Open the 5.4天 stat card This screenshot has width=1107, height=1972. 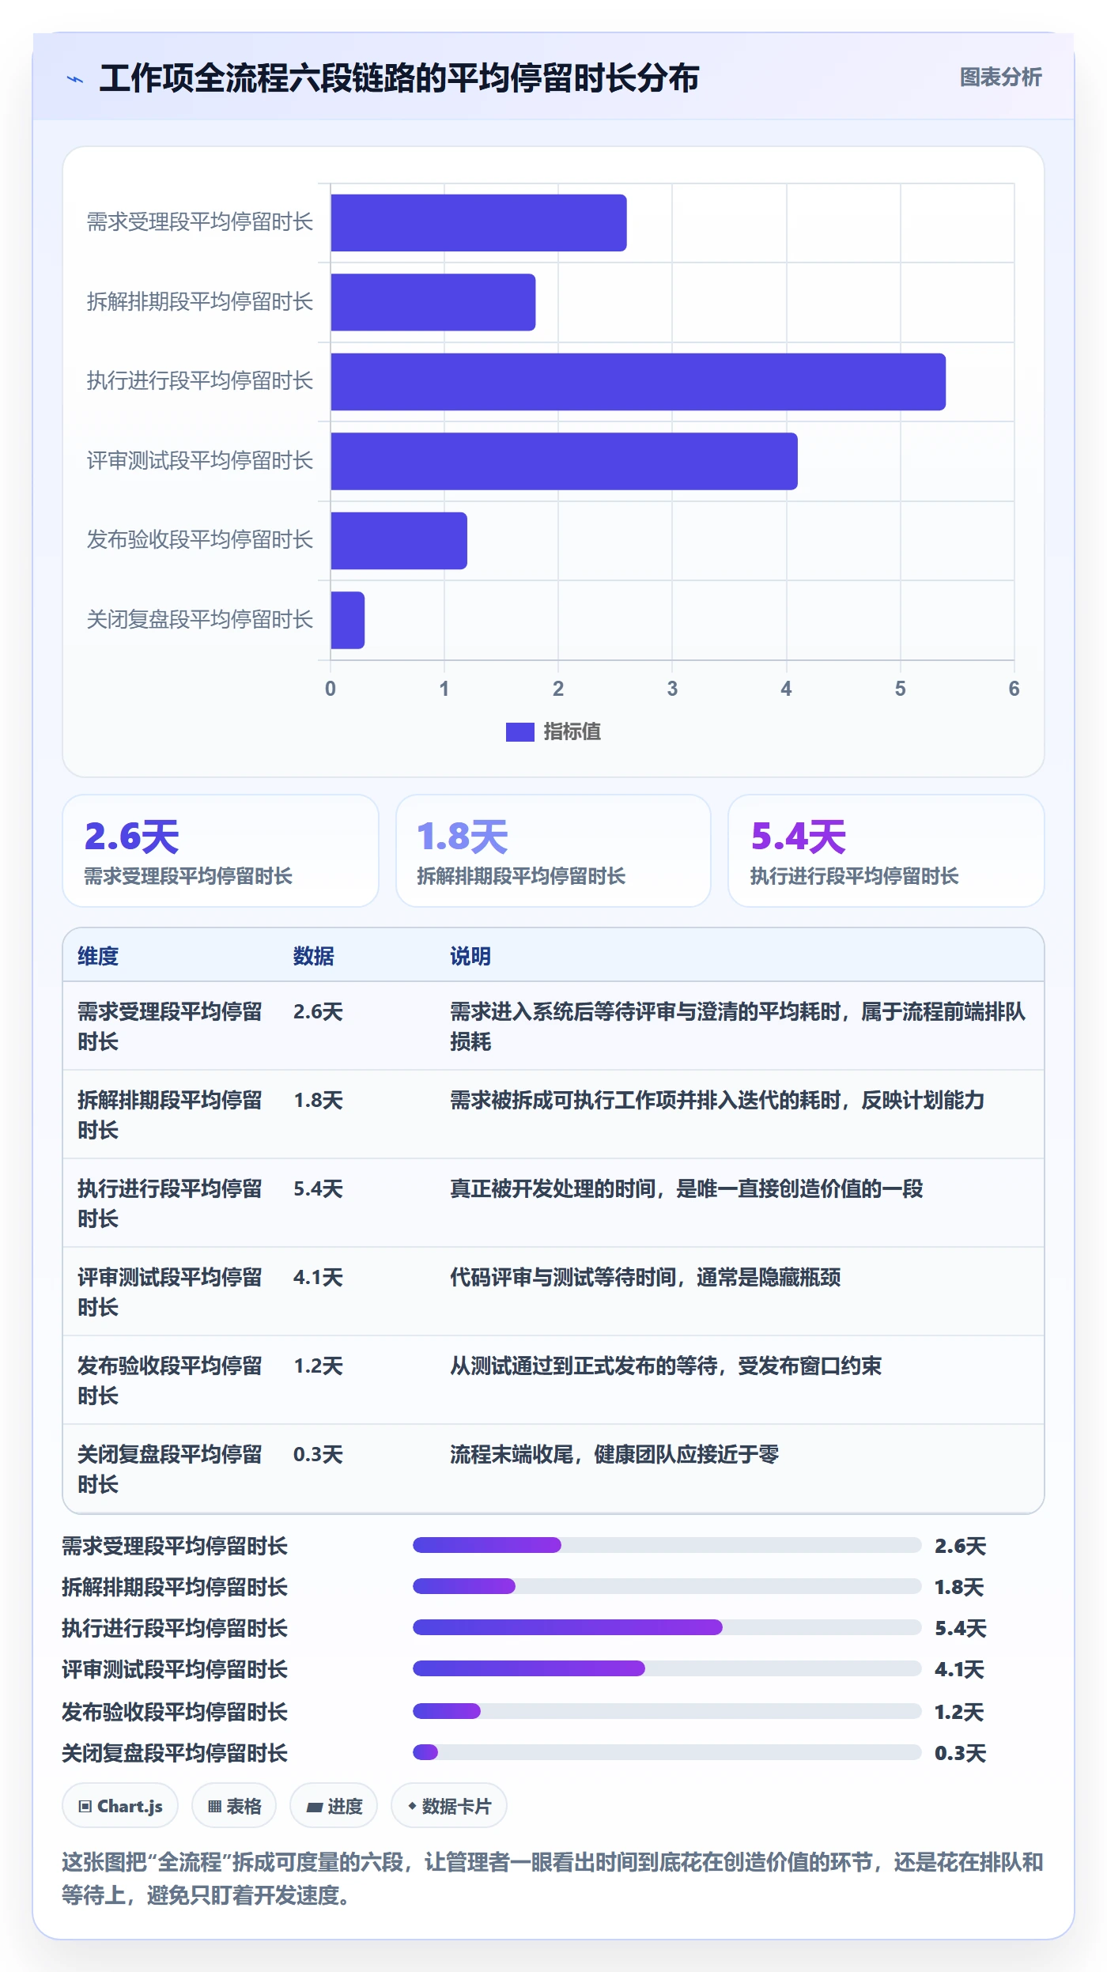point(886,851)
